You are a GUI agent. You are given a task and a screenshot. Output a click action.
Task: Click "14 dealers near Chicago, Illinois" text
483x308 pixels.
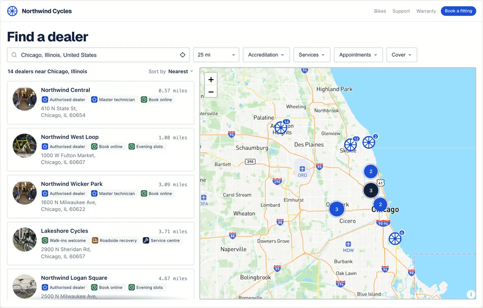pyautogui.click(x=47, y=72)
